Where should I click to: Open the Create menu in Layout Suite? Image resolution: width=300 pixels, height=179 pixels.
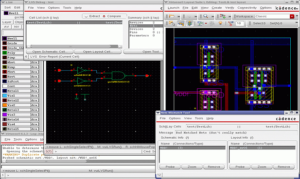216,8
